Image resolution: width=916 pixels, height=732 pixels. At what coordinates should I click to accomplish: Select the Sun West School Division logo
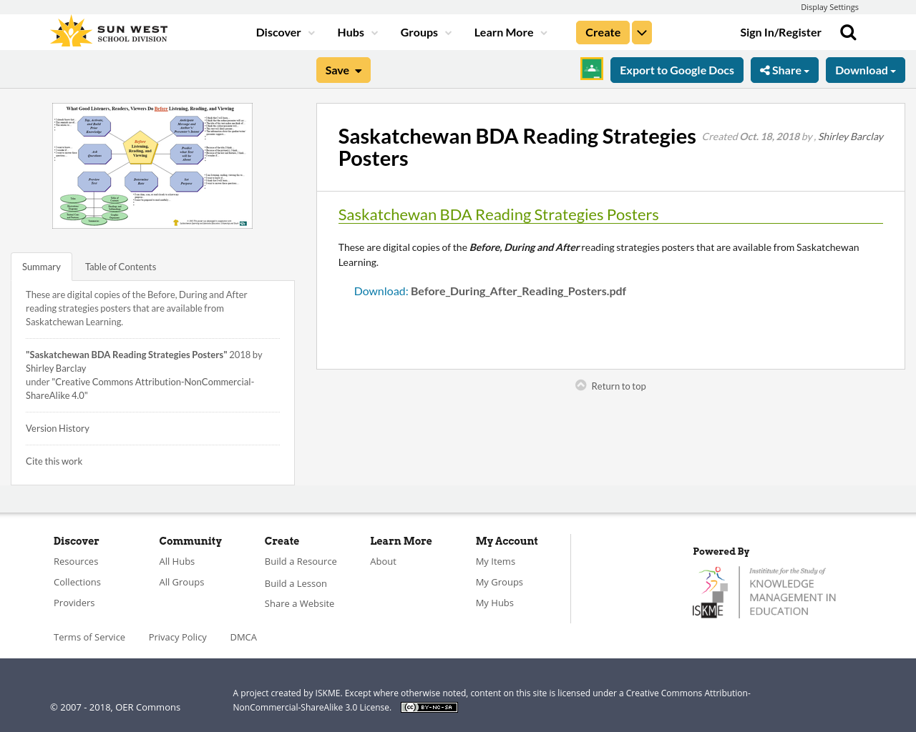click(108, 30)
